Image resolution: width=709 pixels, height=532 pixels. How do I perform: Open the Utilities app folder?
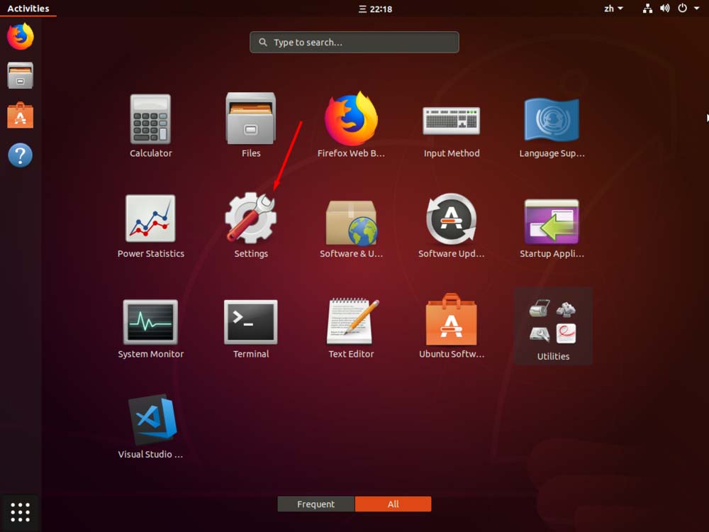552,321
